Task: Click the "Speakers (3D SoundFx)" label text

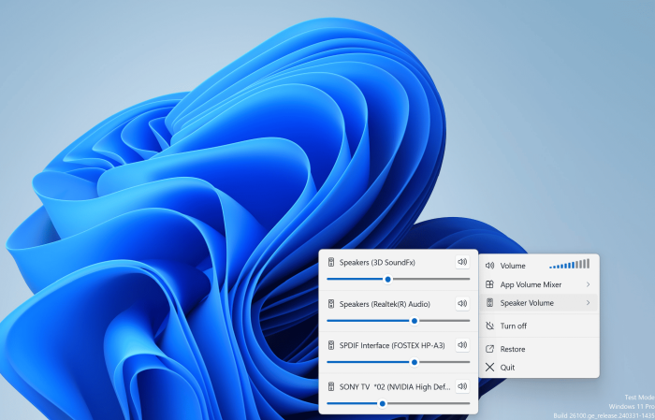Action: point(377,263)
